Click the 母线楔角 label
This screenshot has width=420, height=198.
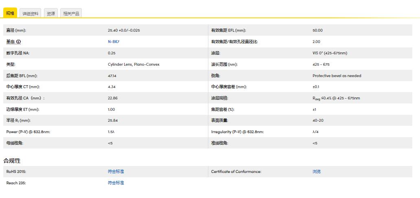click(15, 143)
